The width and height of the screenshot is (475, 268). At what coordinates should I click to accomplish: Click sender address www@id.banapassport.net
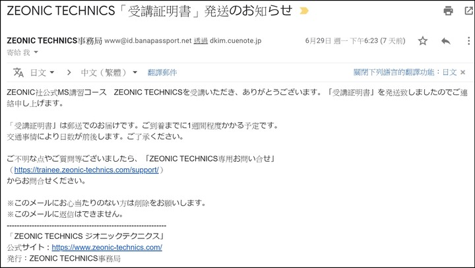[x=148, y=41]
